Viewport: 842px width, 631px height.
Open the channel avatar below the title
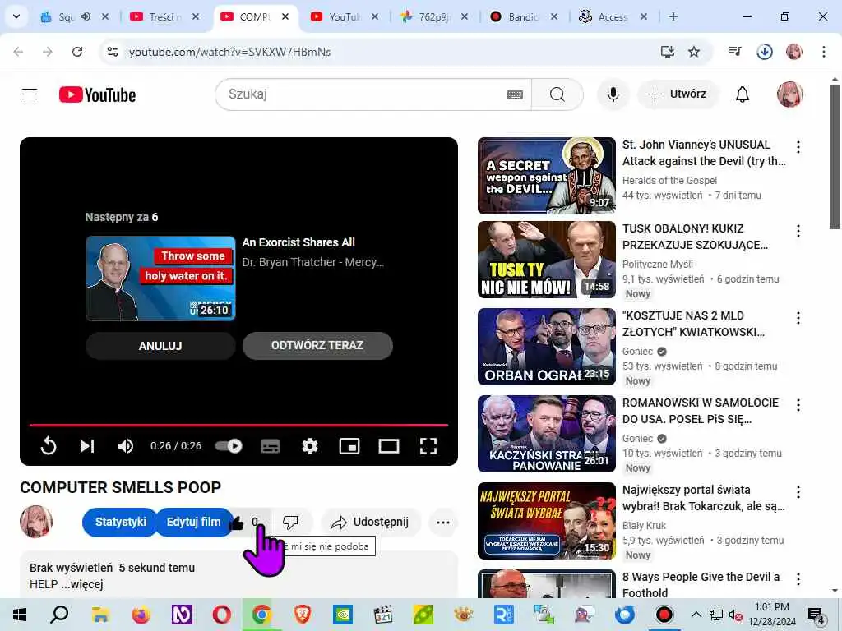click(36, 522)
